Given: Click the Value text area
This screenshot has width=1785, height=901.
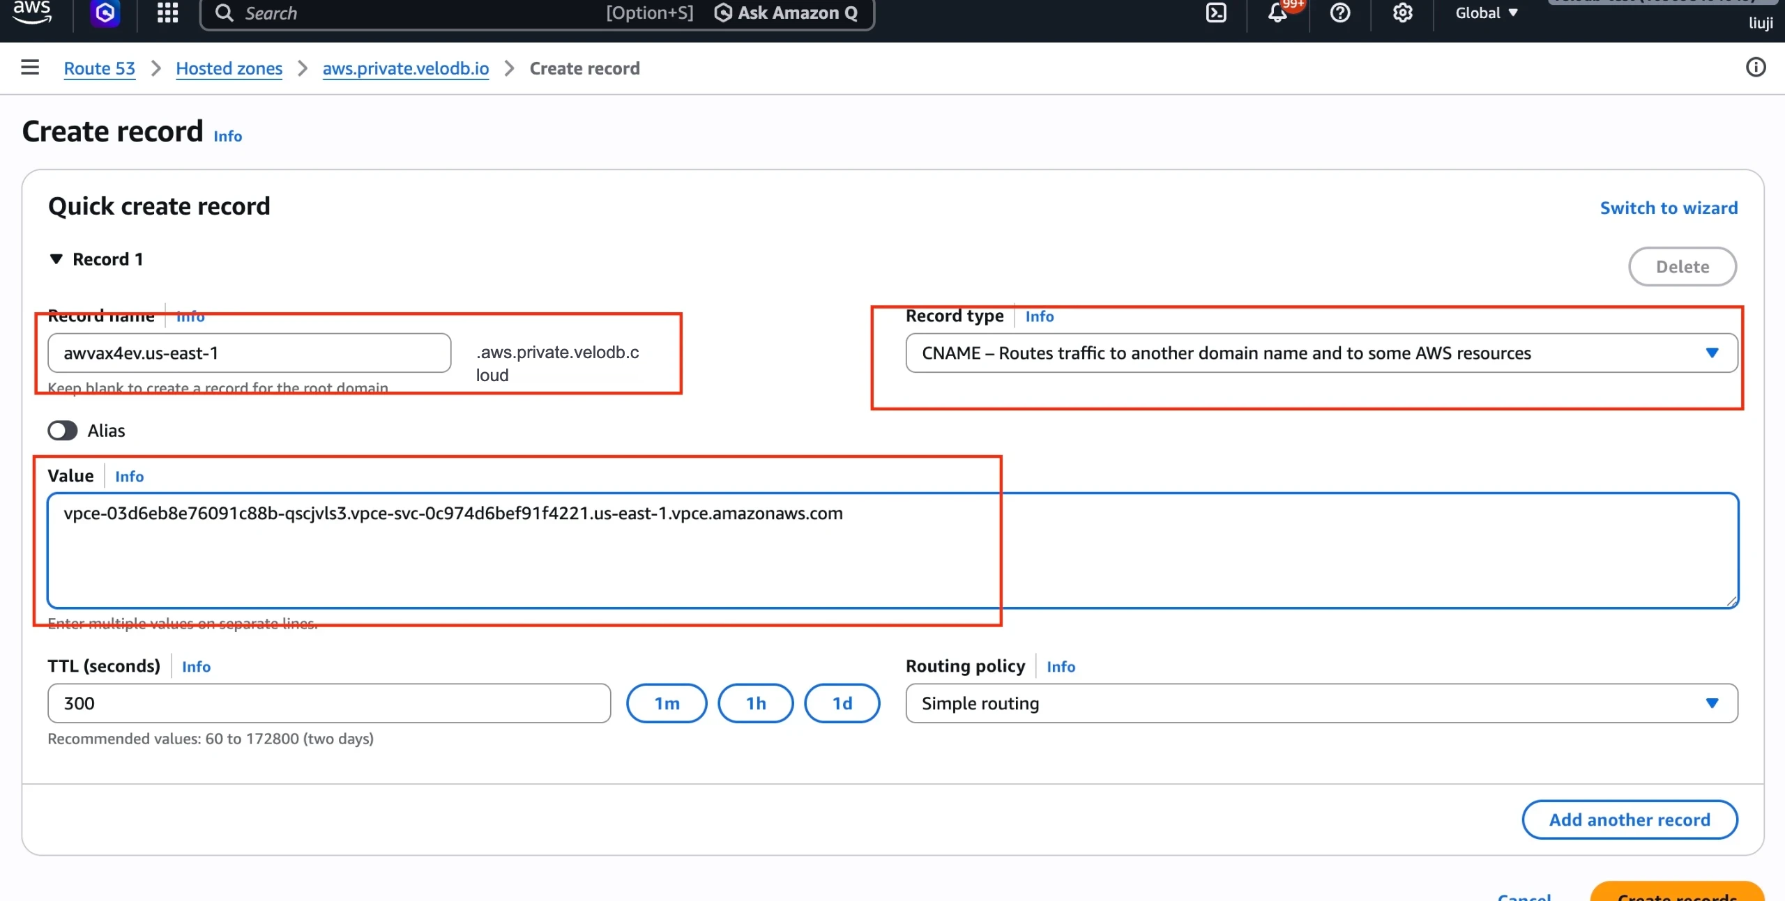Looking at the screenshot, I should click(892, 550).
